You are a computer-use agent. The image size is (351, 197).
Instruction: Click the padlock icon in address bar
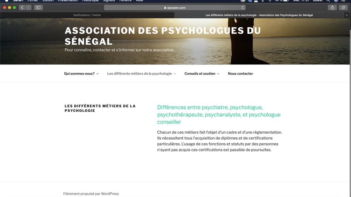point(165,8)
